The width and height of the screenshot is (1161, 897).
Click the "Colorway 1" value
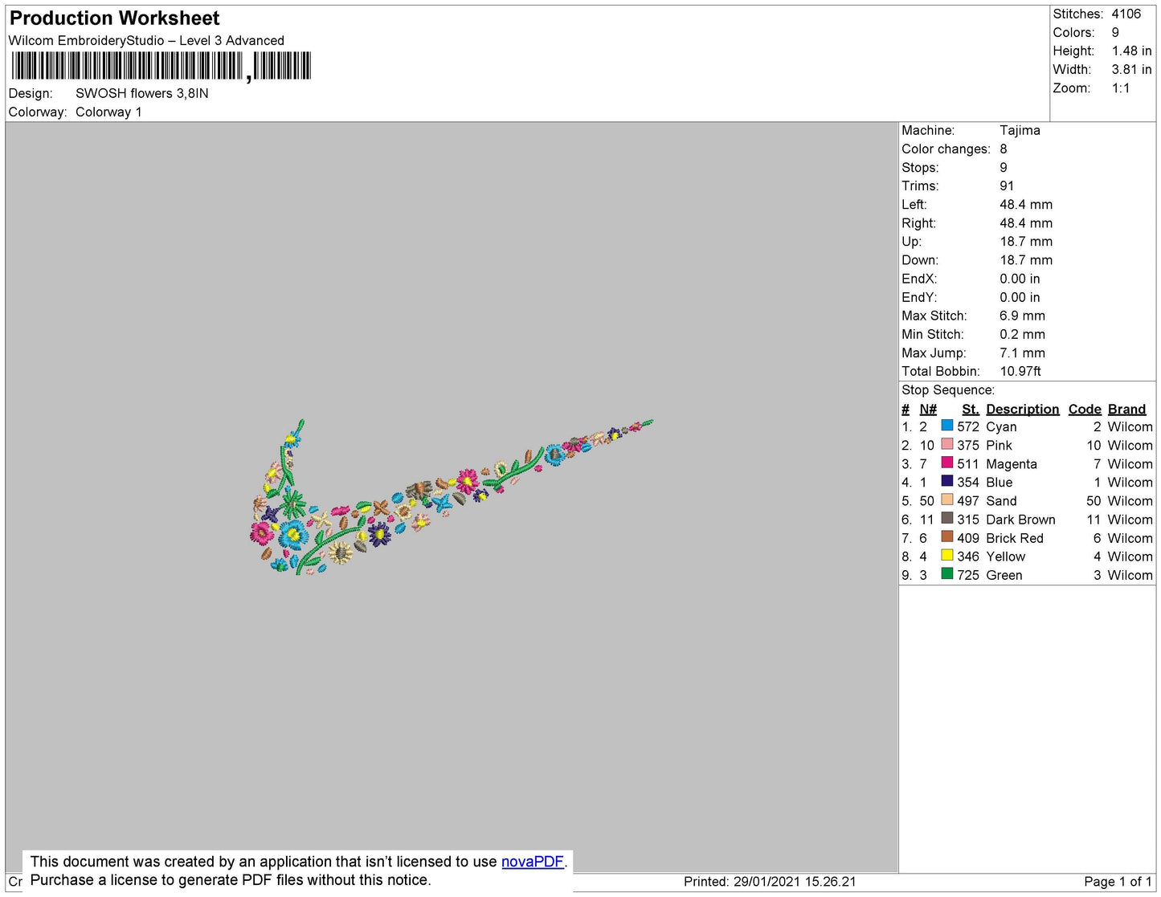pyautogui.click(x=108, y=112)
